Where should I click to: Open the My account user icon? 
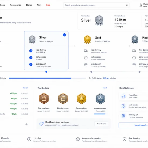141,5
